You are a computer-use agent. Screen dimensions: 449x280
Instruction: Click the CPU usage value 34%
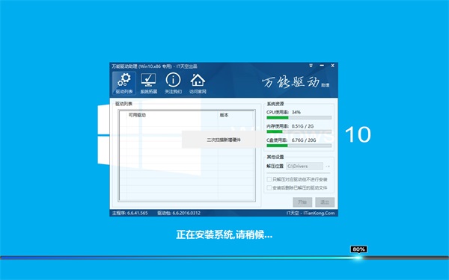click(x=296, y=112)
